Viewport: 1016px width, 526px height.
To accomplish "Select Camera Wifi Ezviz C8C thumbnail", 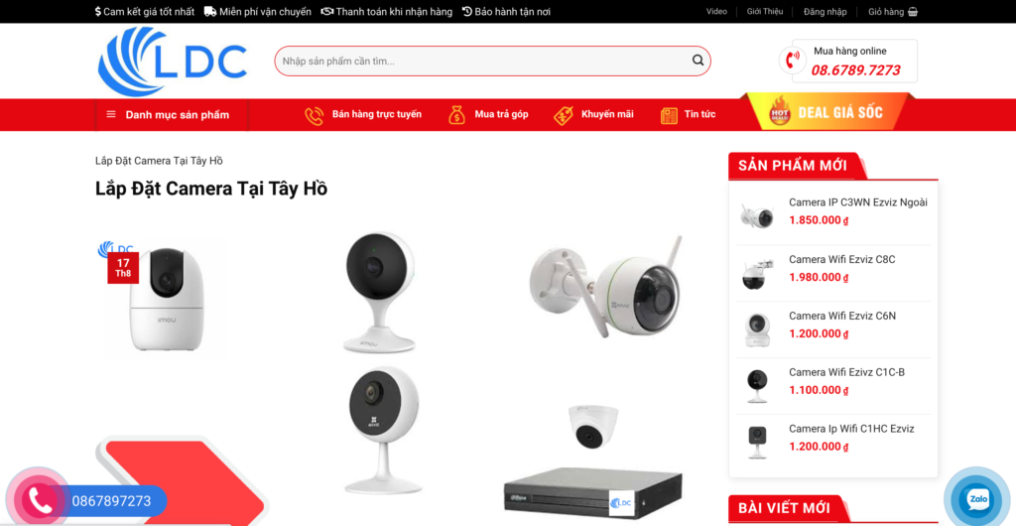I will tap(757, 273).
